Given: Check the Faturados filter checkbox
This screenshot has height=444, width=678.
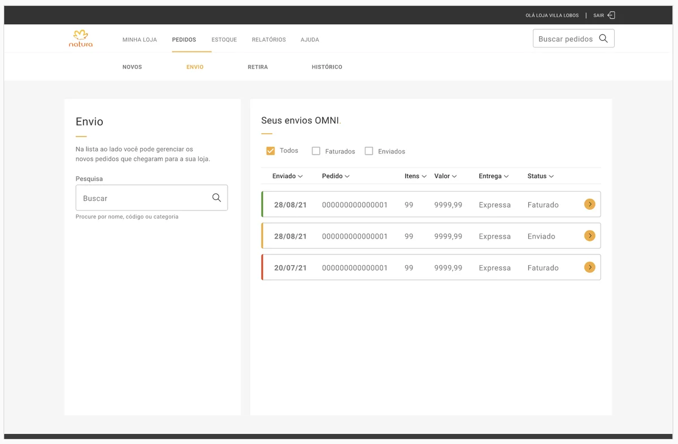Looking at the screenshot, I should [x=316, y=151].
